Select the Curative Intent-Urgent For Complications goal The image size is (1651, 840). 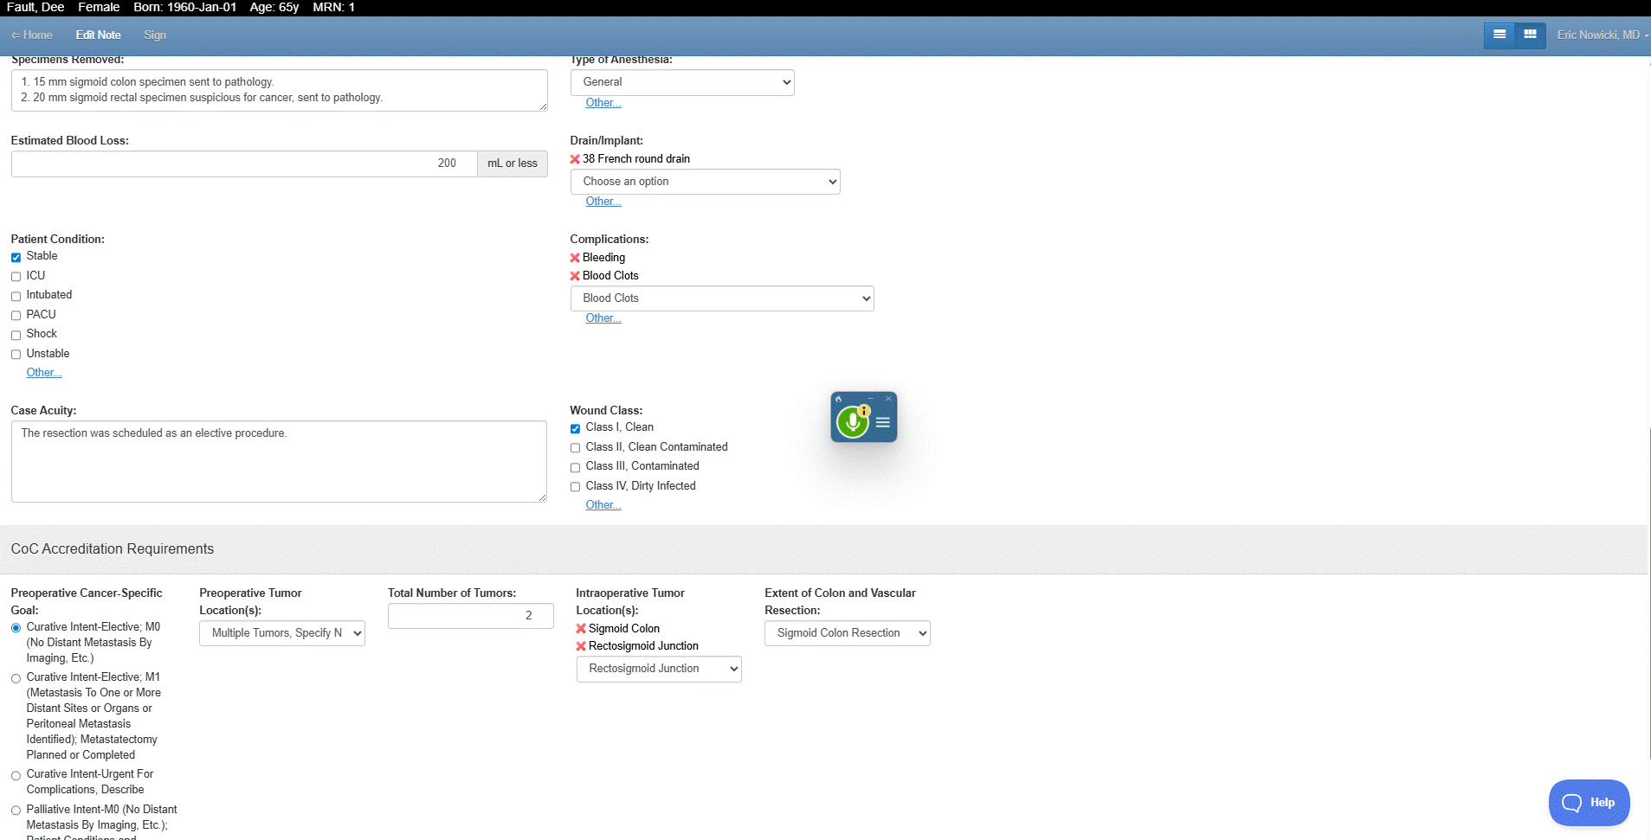click(16, 775)
